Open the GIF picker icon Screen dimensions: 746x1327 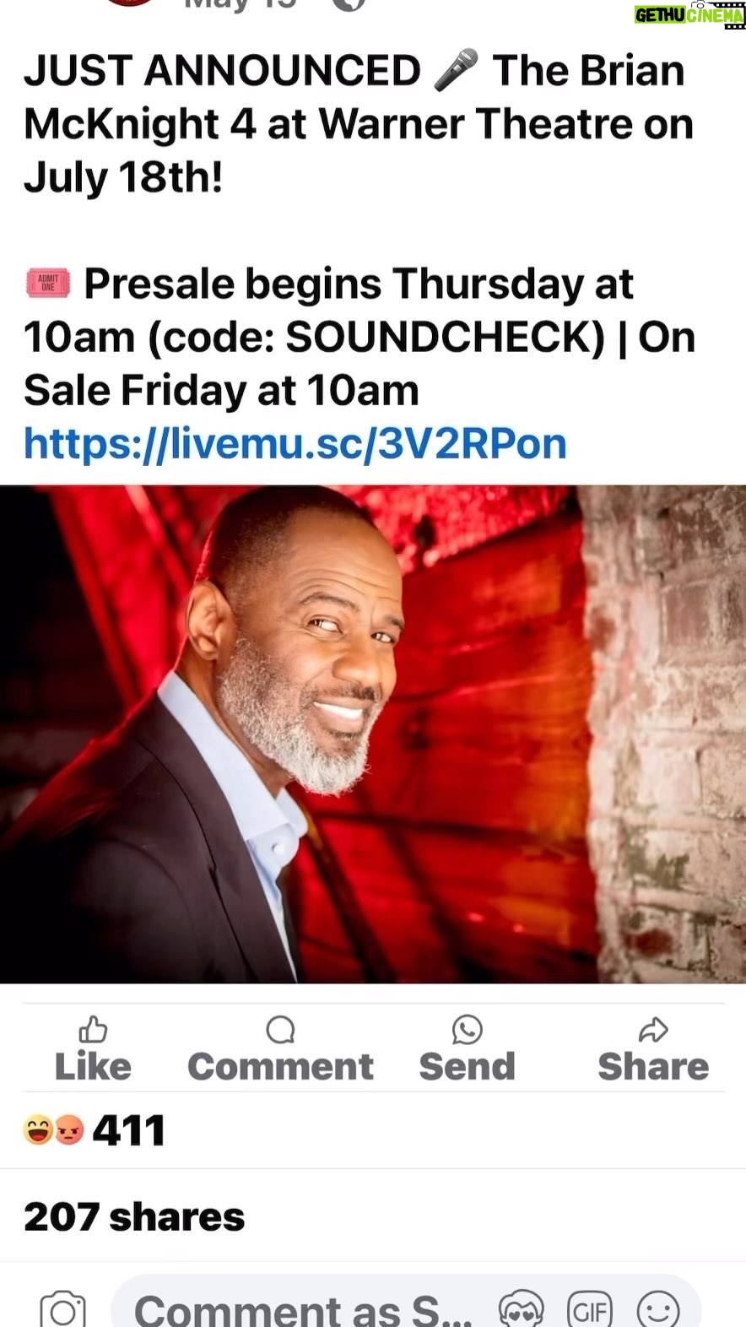click(x=590, y=1310)
